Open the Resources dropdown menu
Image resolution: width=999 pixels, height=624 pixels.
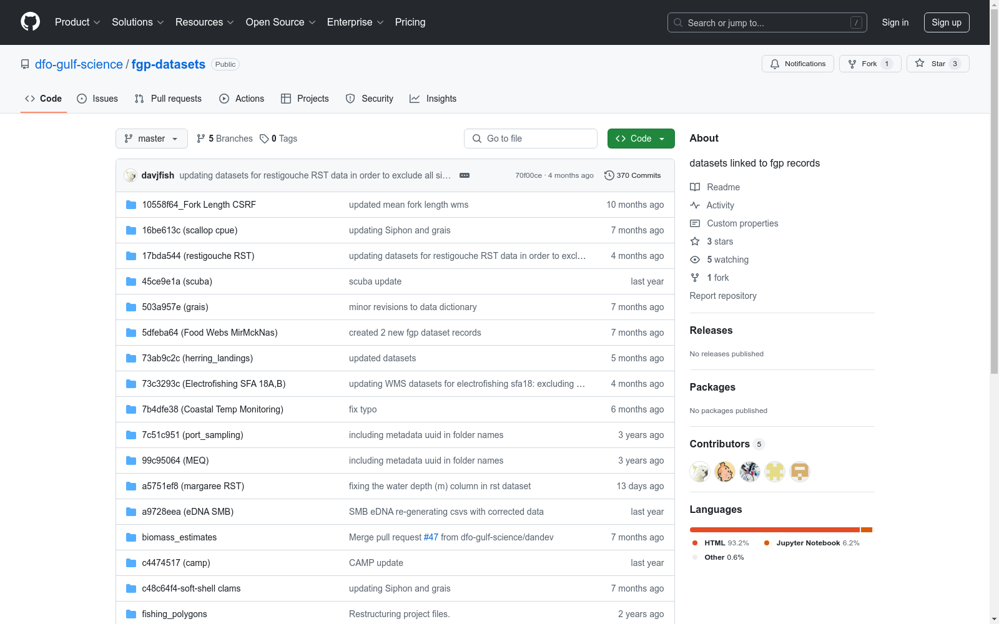[x=205, y=22]
